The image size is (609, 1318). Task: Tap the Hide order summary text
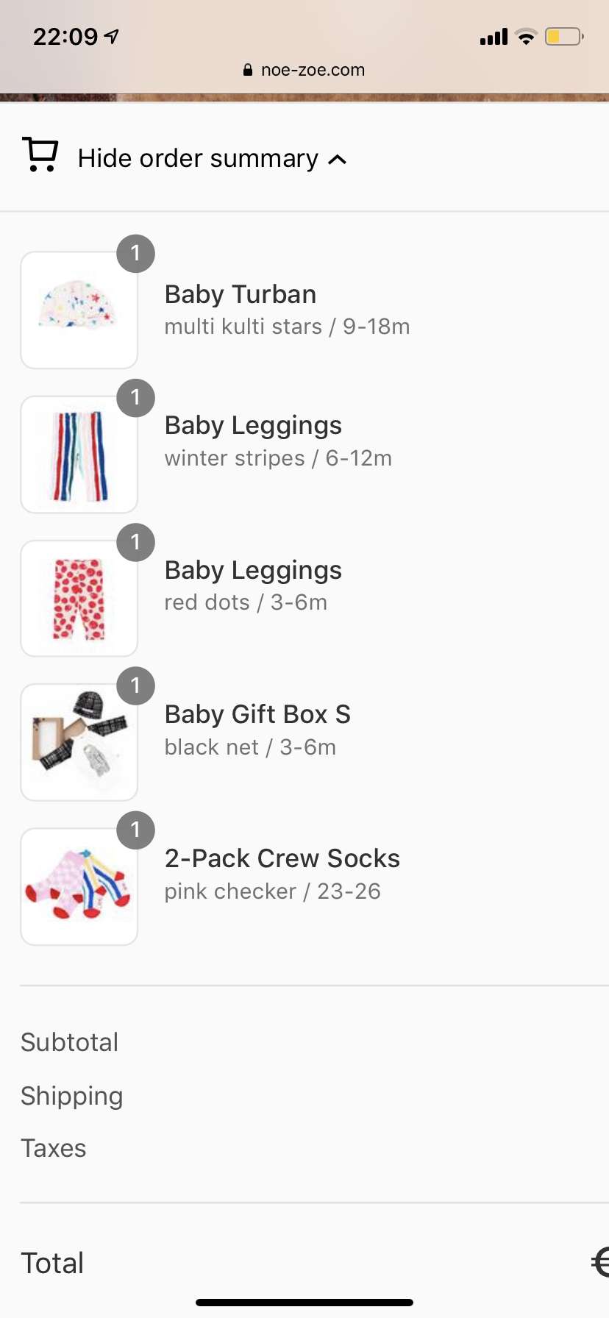(x=198, y=159)
